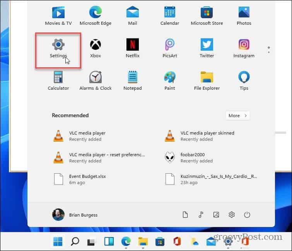Open Music folder shortcut icon

tap(201, 215)
